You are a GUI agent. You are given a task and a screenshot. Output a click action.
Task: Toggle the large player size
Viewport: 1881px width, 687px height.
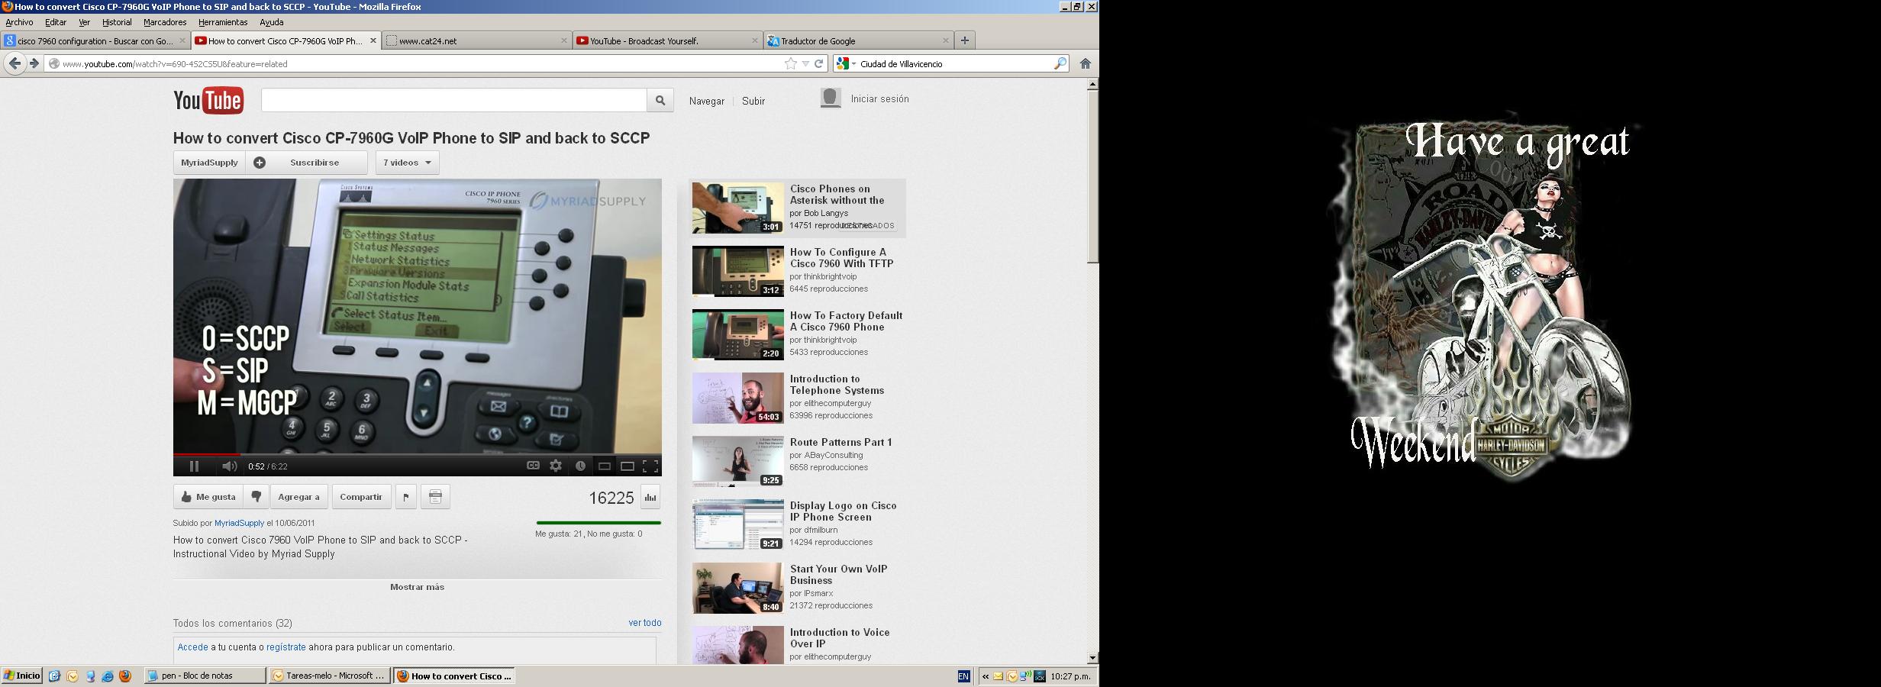click(628, 466)
